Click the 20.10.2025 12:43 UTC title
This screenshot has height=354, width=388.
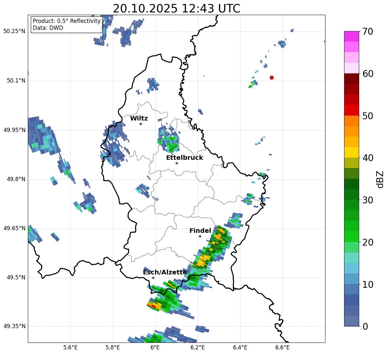[176, 9]
